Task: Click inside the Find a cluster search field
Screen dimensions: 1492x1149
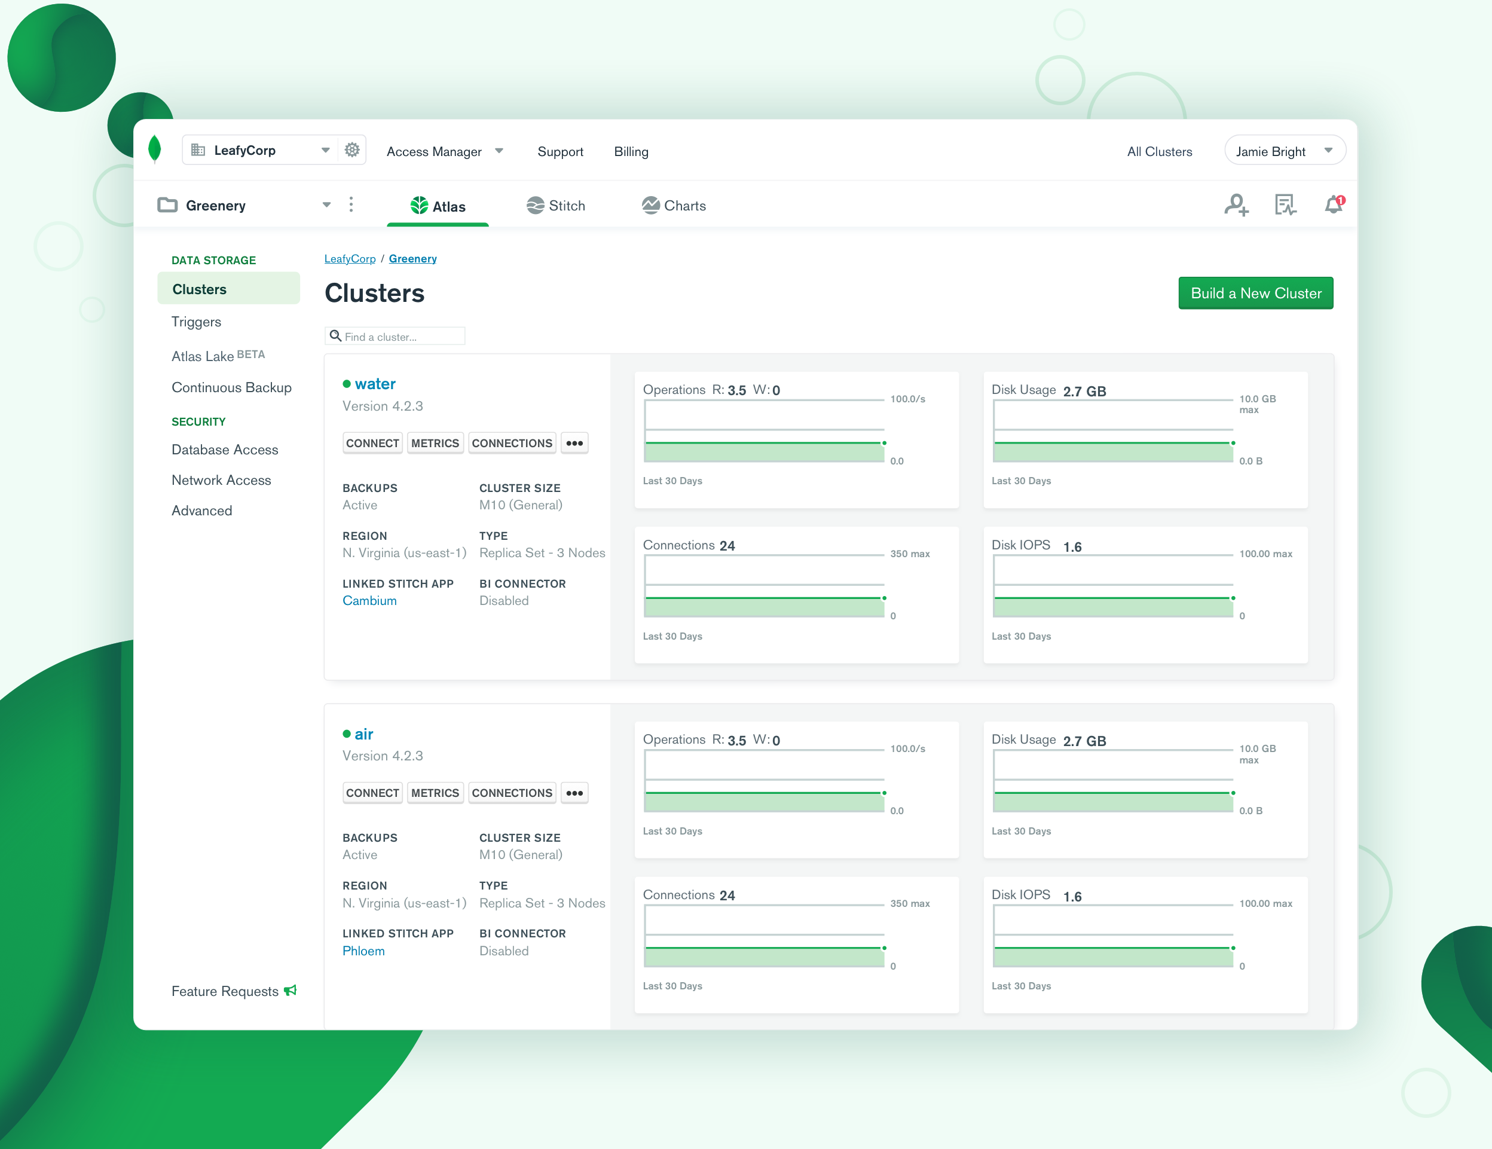Action: click(395, 335)
